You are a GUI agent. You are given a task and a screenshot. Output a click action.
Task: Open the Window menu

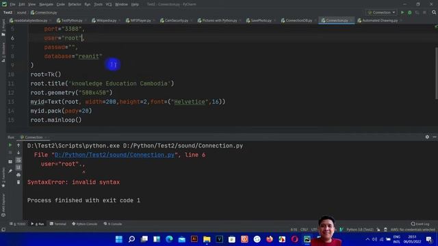121,4
